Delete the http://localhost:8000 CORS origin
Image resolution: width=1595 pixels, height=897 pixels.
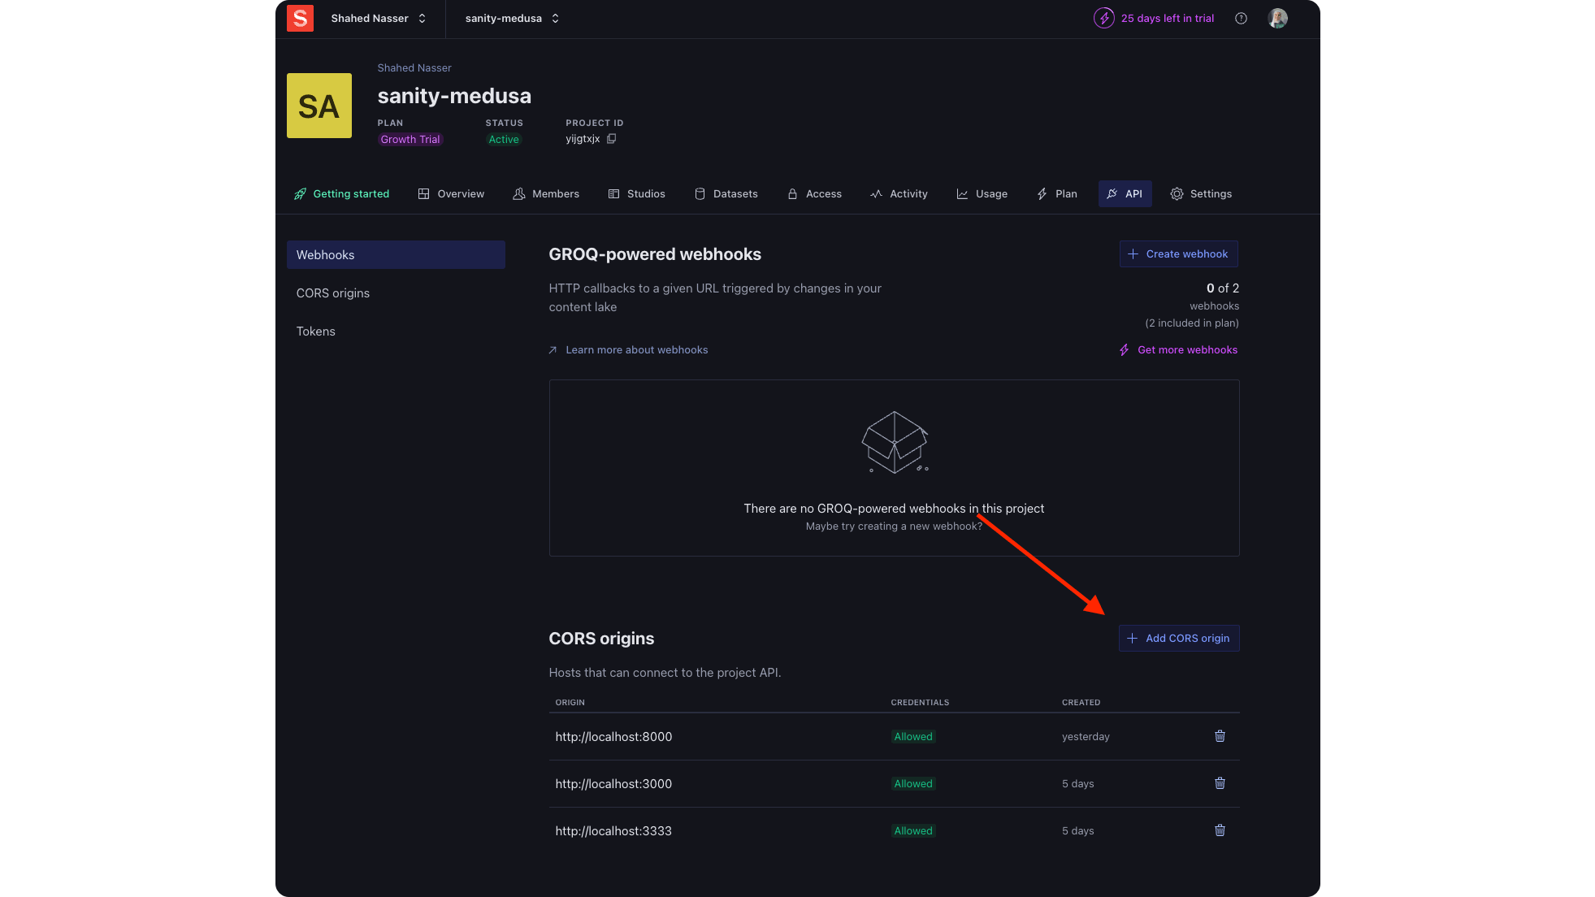coord(1219,736)
